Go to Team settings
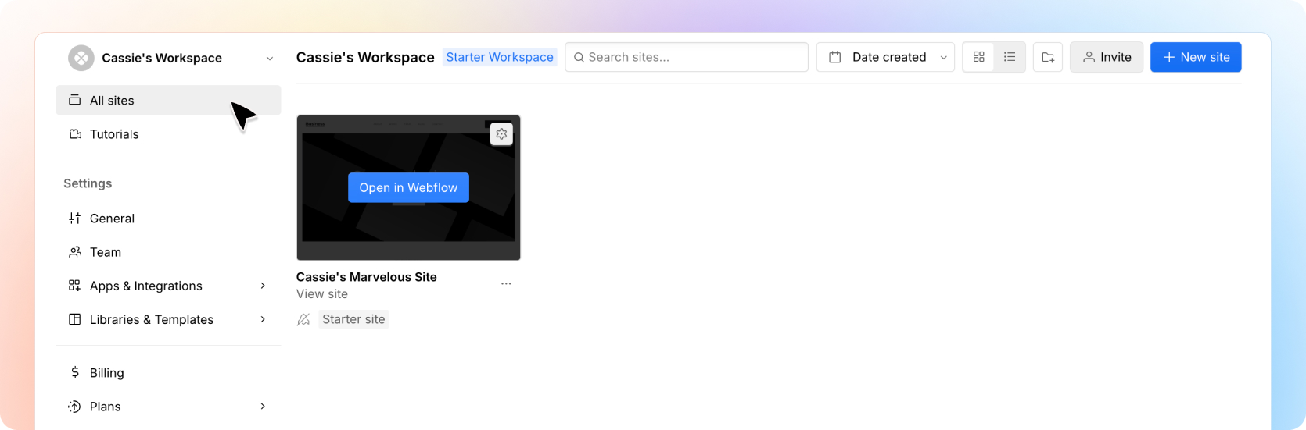This screenshot has width=1306, height=430. (x=168, y=252)
